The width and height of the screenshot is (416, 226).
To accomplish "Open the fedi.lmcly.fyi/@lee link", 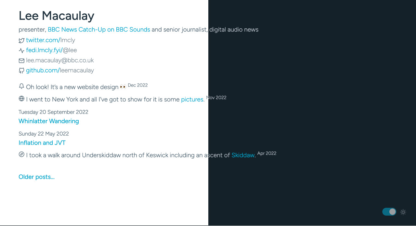I will (x=51, y=50).
